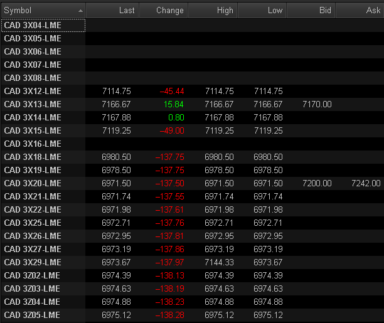Select the CAD 3X05-LME symbol
The height and width of the screenshot is (323, 384).
coord(33,38)
